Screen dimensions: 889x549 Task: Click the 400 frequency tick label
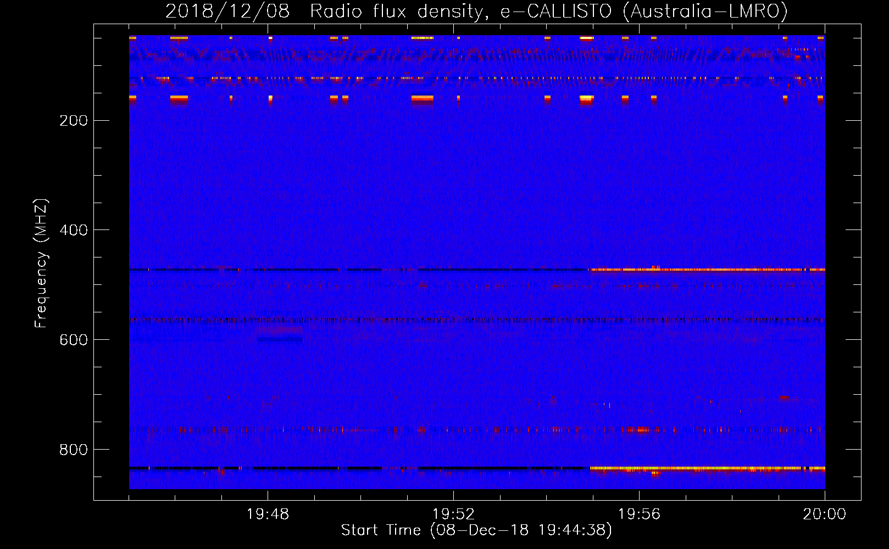74,231
